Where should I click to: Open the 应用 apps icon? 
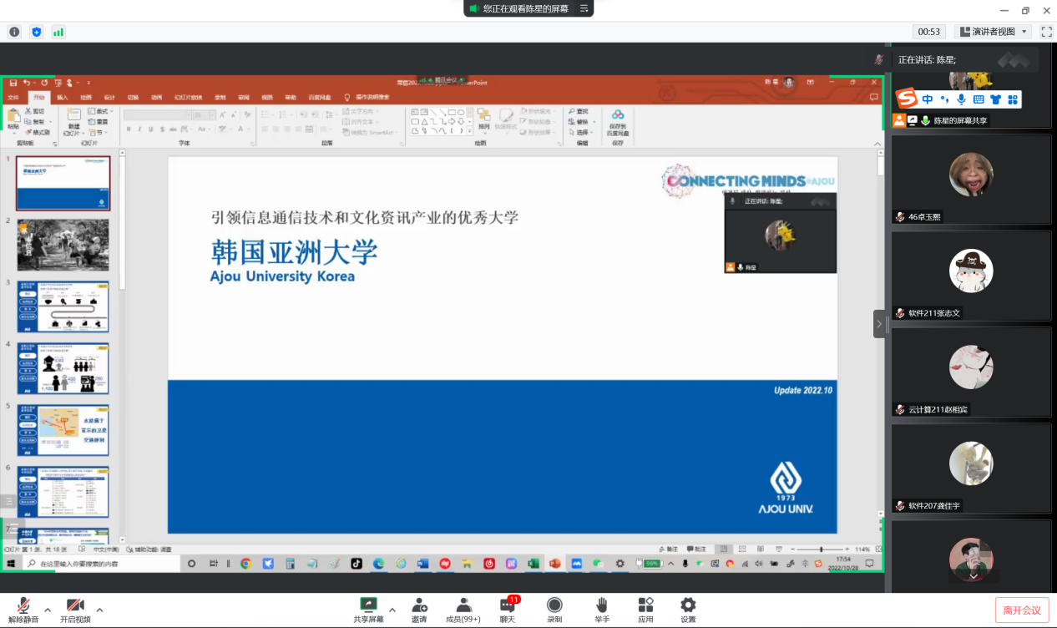(x=645, y=610)
